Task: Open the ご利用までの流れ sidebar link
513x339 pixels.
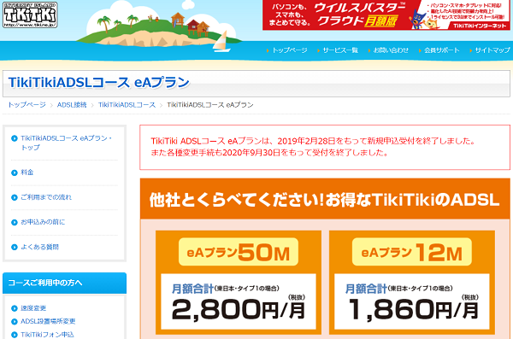Action: pos(46,197)
